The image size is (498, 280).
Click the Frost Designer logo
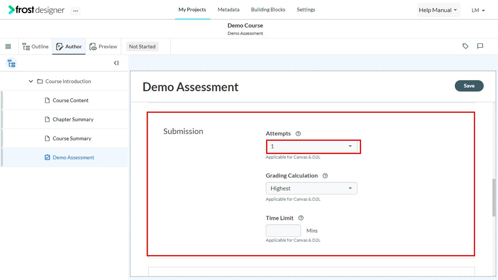(36, 10)
